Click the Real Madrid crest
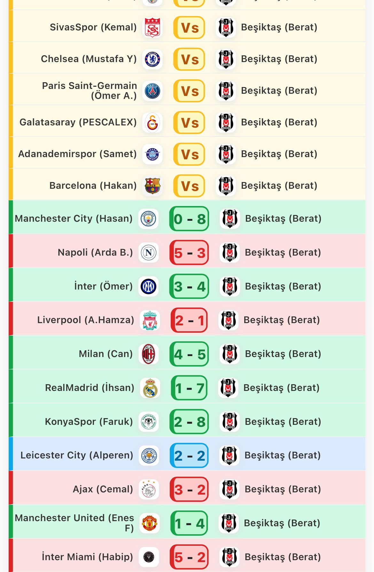374x572 pixels. click(x=150, y=388)
